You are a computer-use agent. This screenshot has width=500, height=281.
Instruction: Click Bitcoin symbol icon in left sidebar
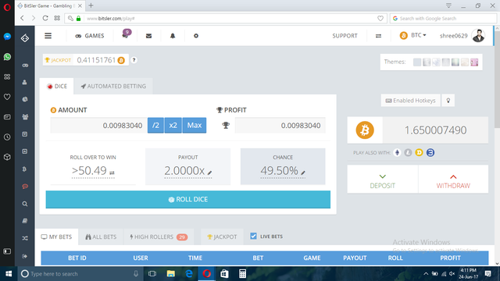(x=24, y=169)
